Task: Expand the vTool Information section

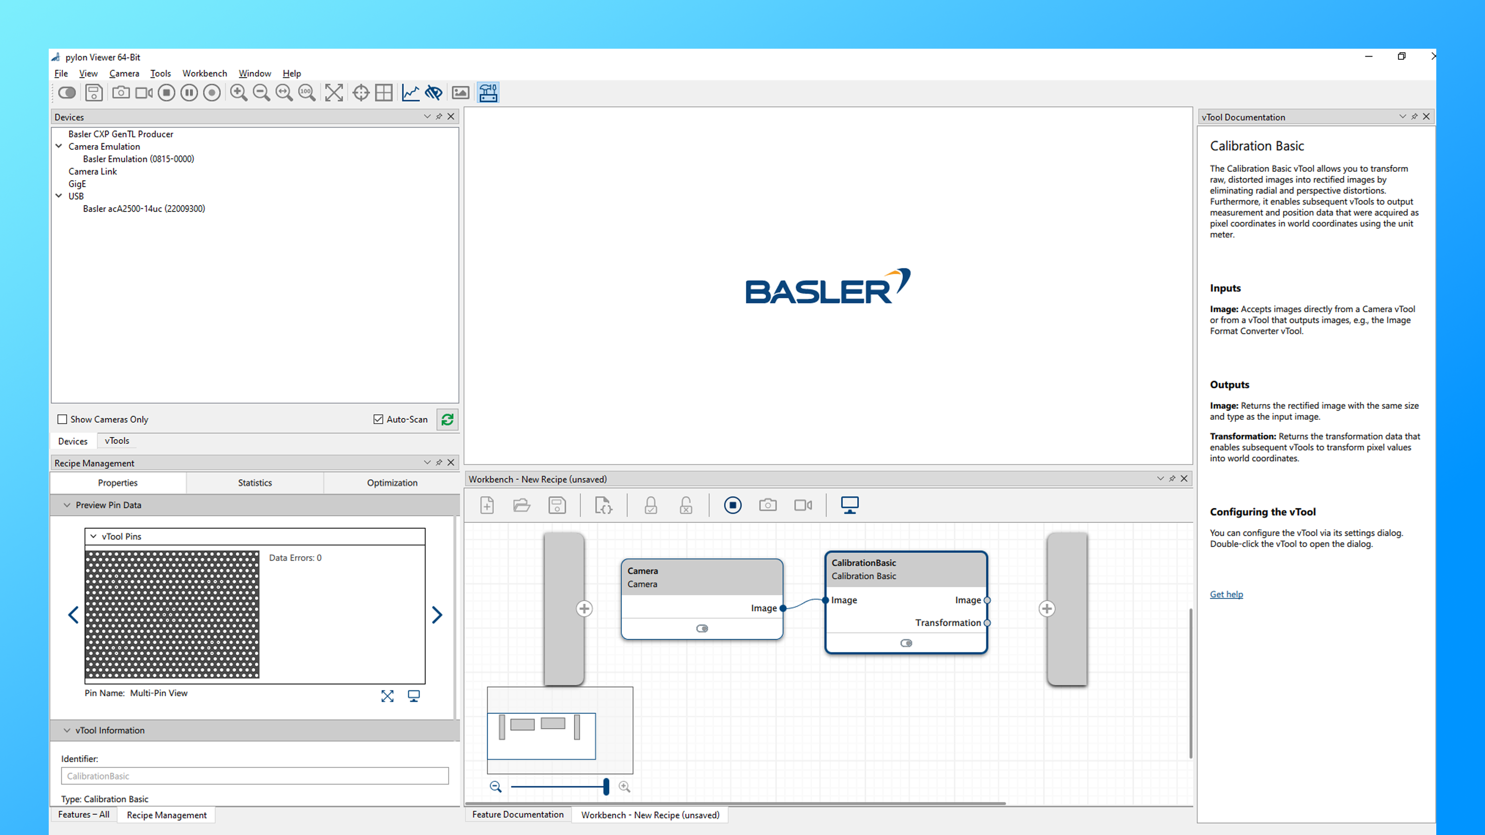Action: (x=67, y=730)
